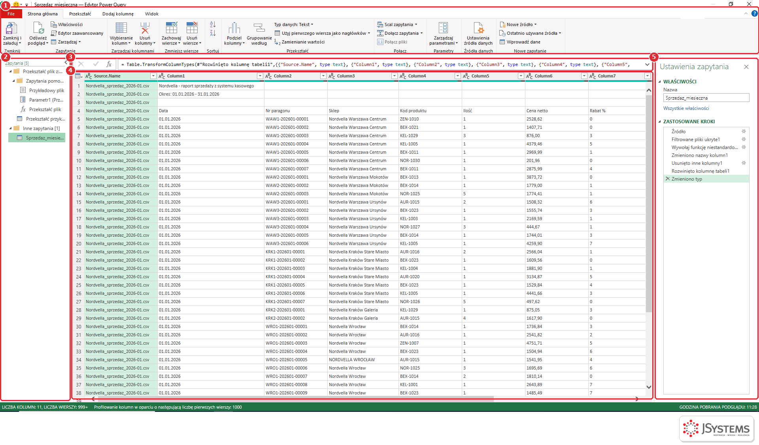759x445 pixels.
Task: Open the Nowe źródło dropdown
Action: pyautogui.click(x=518, y=25)
